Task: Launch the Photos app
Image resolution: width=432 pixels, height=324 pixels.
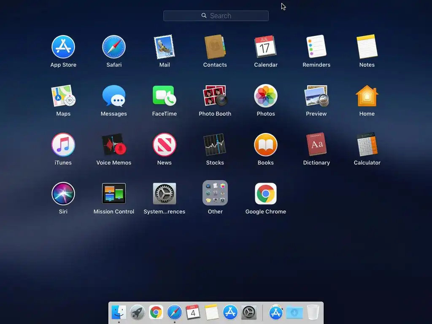Action: tap(266, 96)
